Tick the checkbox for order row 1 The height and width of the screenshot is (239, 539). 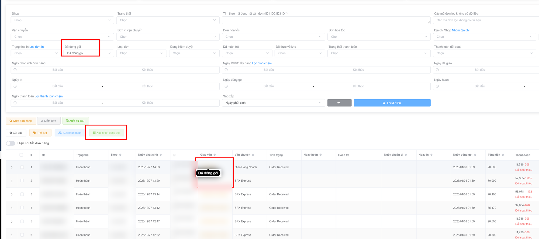[22, 167]
